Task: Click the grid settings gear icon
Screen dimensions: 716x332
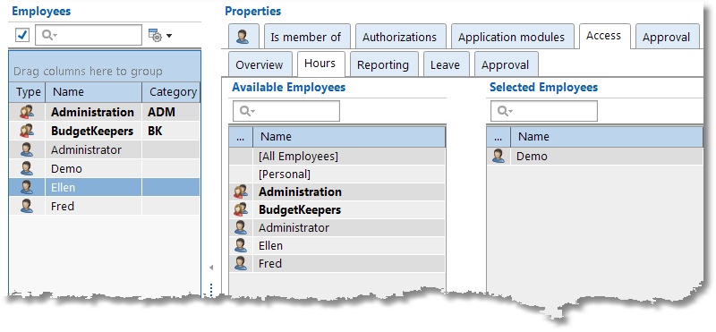Action: [x=155, y=35]
